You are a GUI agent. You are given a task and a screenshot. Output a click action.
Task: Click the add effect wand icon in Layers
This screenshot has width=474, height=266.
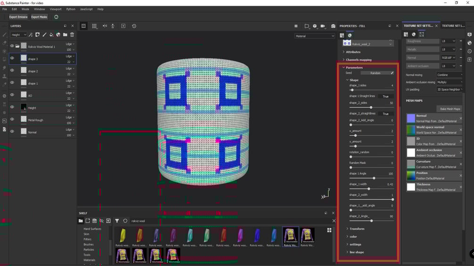tap(31, 35)
